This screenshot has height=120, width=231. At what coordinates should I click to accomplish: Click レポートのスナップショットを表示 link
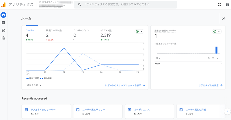coord(125,85)
